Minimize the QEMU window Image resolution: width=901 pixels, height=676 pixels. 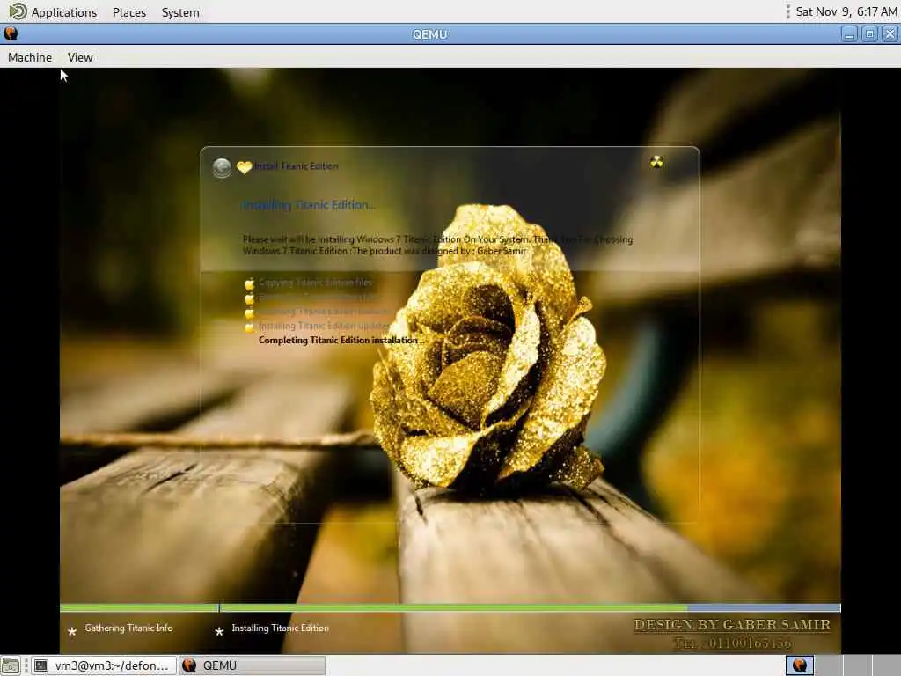click(849, 34)
